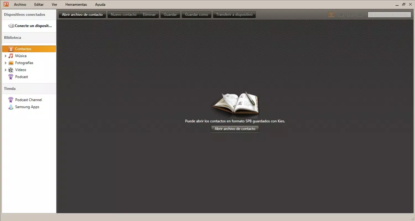Screen dimensions: 415x221
Task: Open the Ver menu
Action: click(54, 4)
